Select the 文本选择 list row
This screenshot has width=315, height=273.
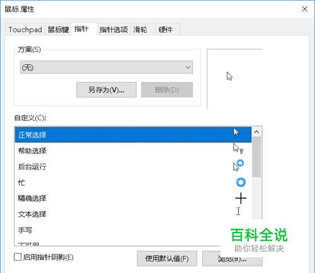coord(133,214)
